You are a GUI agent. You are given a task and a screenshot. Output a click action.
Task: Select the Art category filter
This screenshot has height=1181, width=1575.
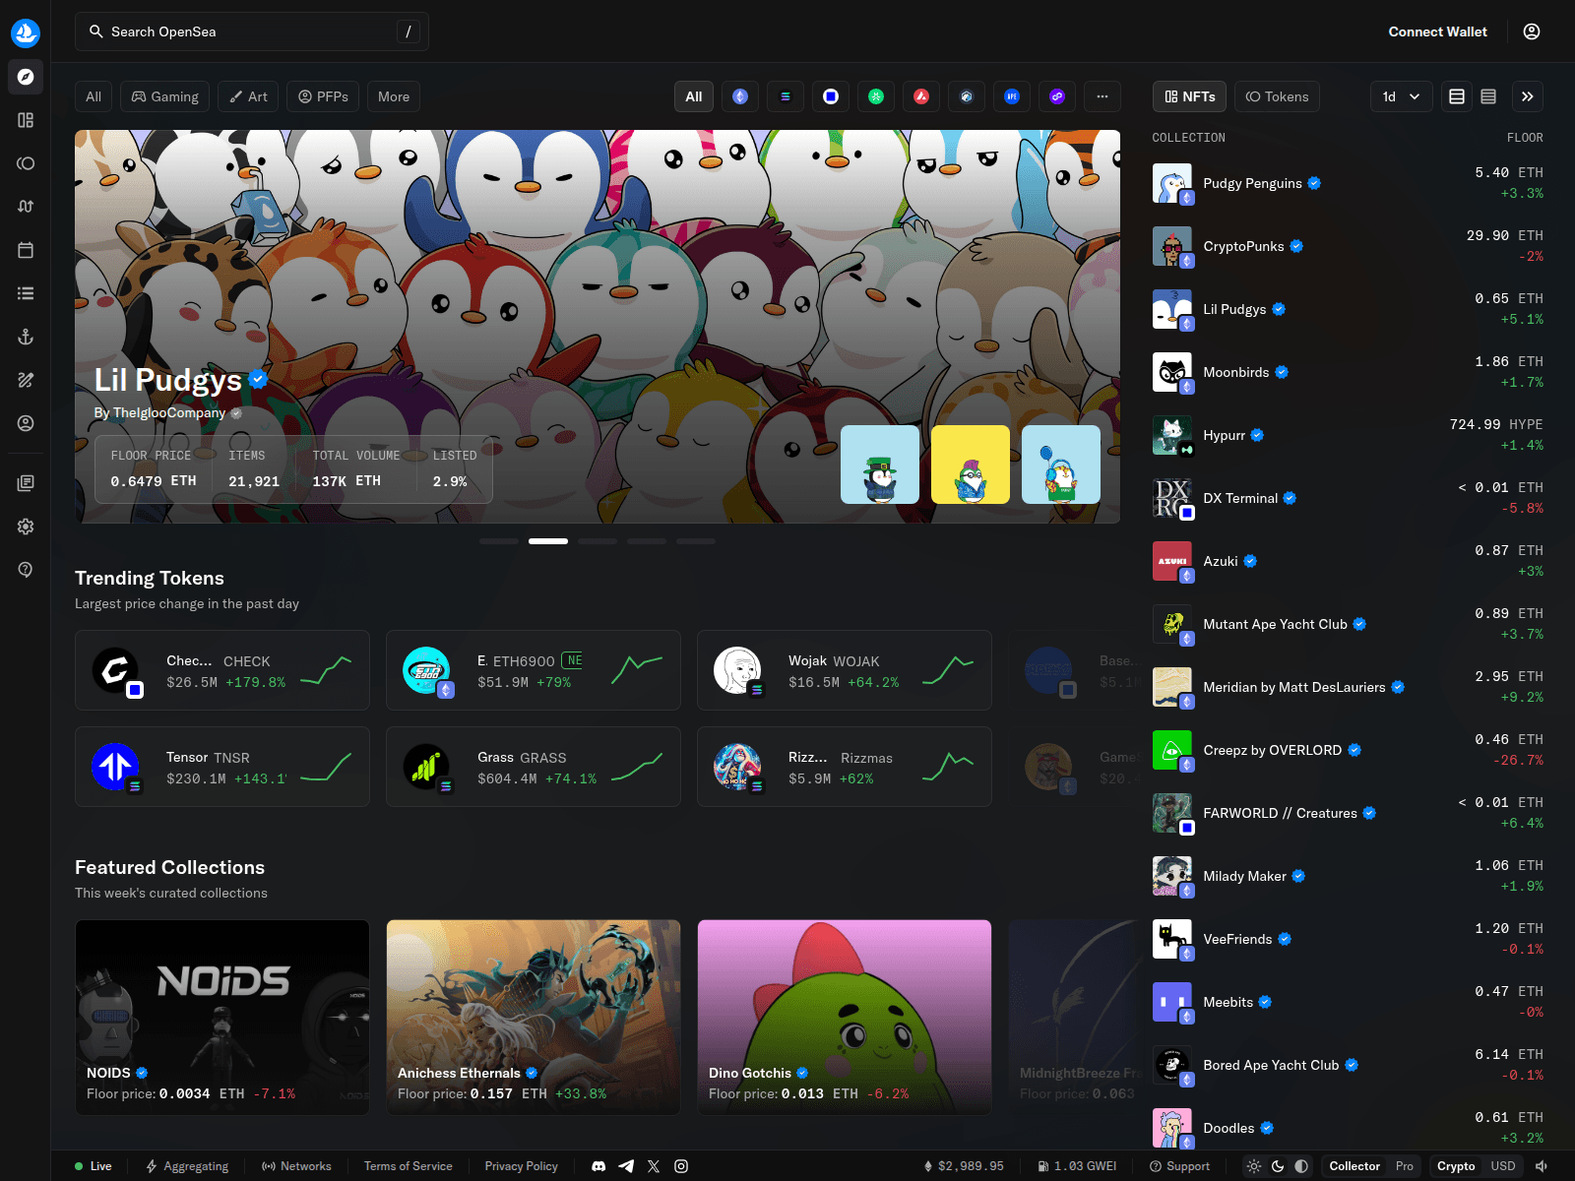coord(248,96)
